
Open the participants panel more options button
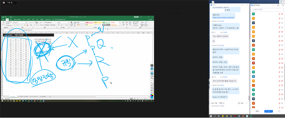pyautogui.click(x=279, y=111)
